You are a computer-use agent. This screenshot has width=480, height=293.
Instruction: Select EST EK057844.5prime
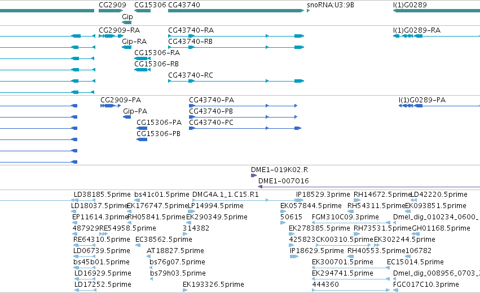click(x=311, y=206)
